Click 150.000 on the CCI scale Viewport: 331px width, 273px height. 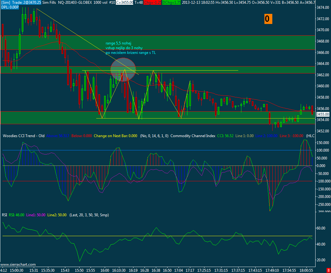coord(323,142)
